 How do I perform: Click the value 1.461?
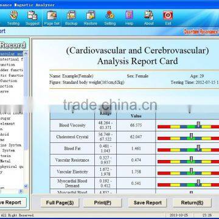pyautogui.click(x=136, y=148)
